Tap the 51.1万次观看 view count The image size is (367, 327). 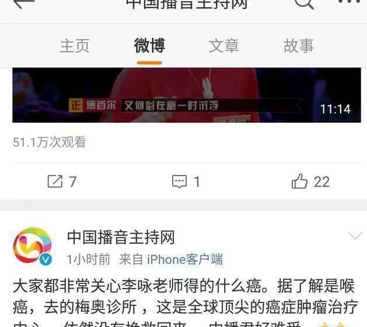point(50,142)
